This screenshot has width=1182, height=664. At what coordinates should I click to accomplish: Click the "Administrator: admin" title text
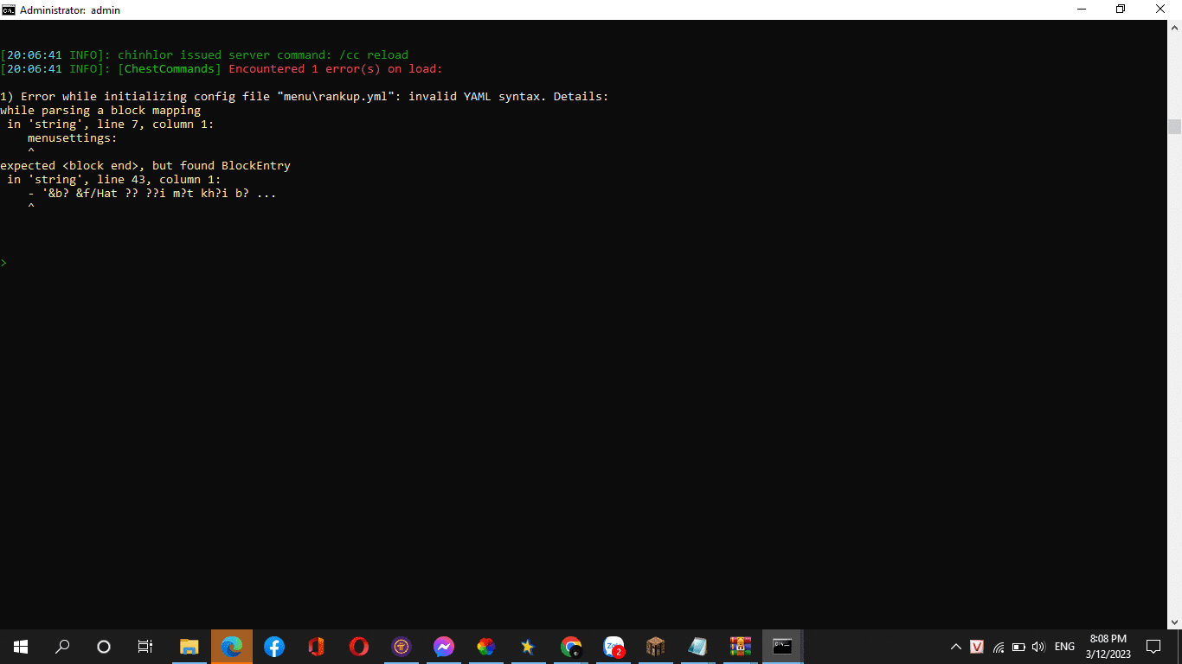tap(70, 10)
